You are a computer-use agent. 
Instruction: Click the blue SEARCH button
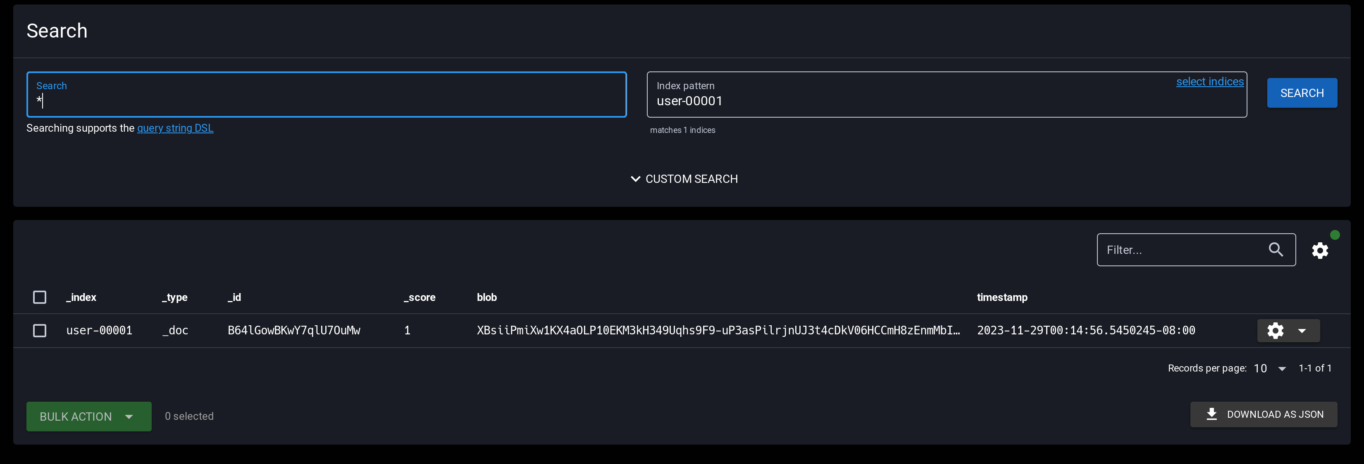click(x=1302, y=93)
